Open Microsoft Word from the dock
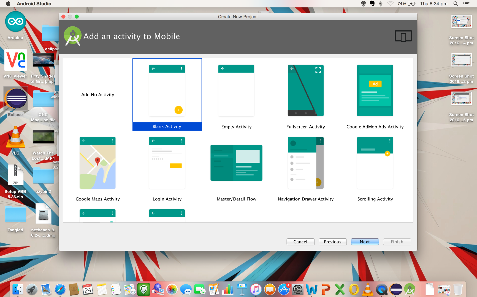Screen dimensions: 477x297 click(x=312, y=289)
